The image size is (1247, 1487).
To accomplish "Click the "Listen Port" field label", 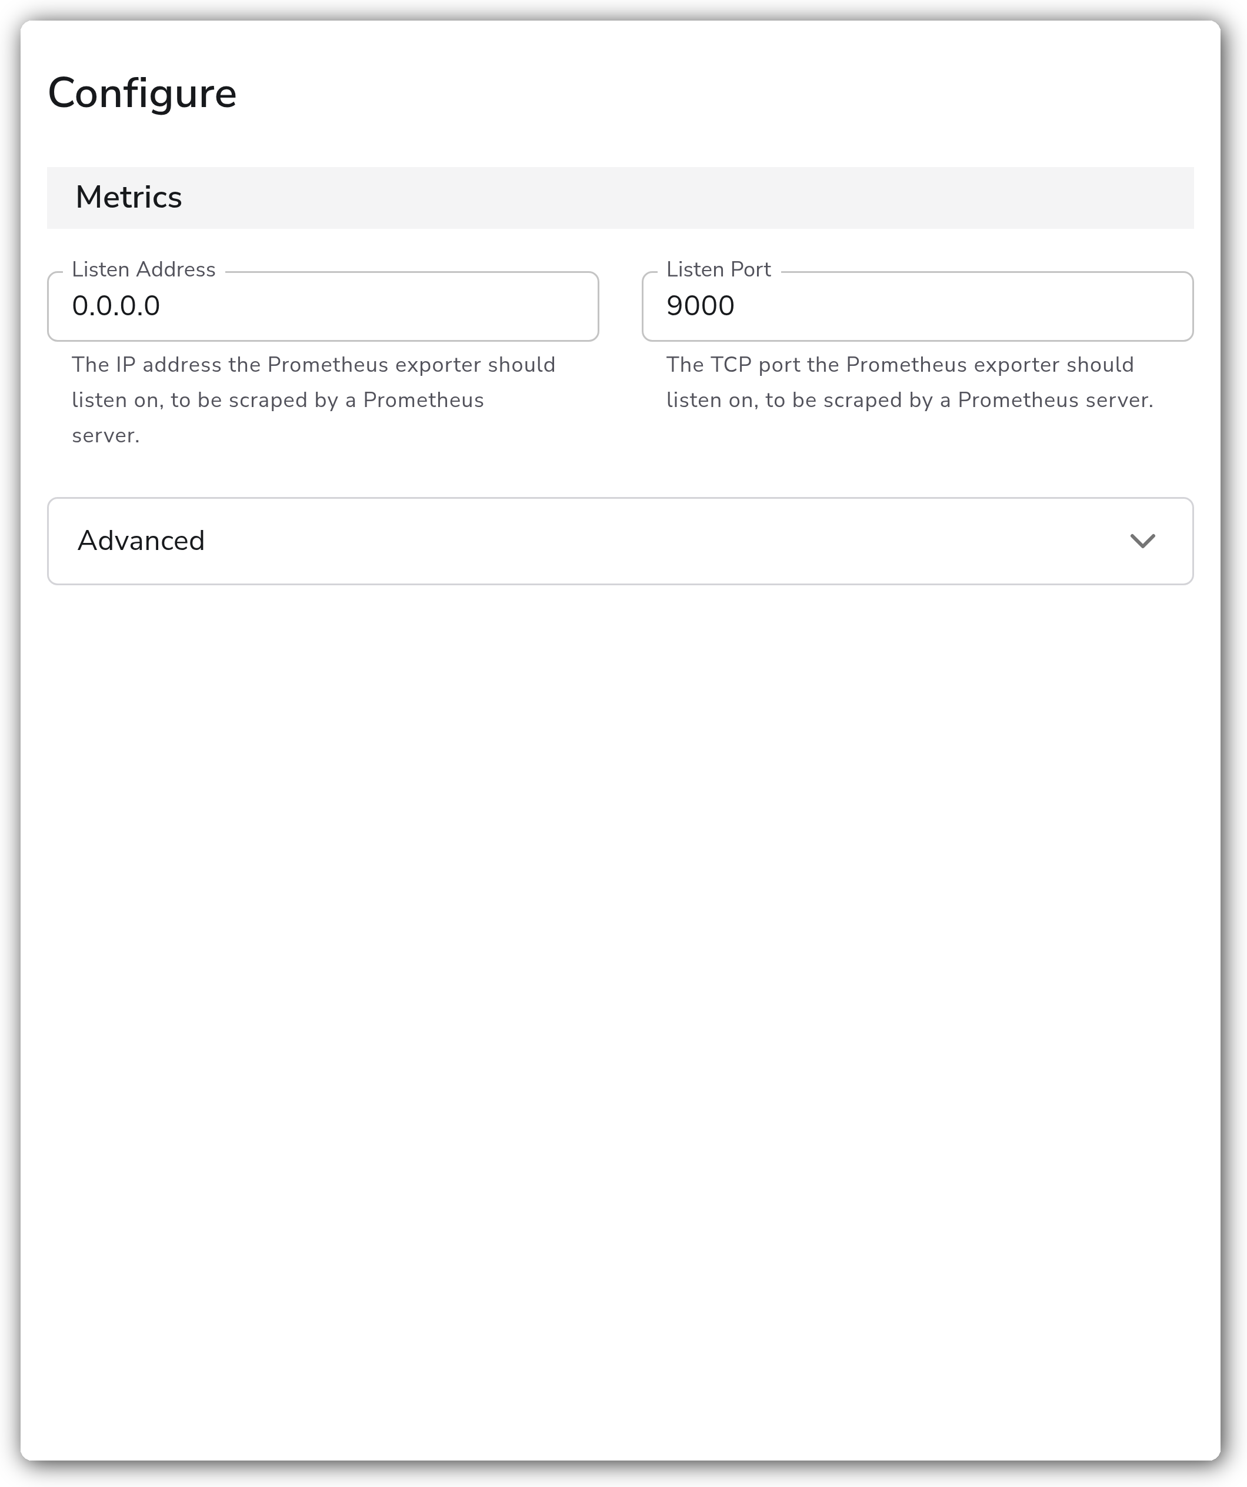I will pos(718,270).
